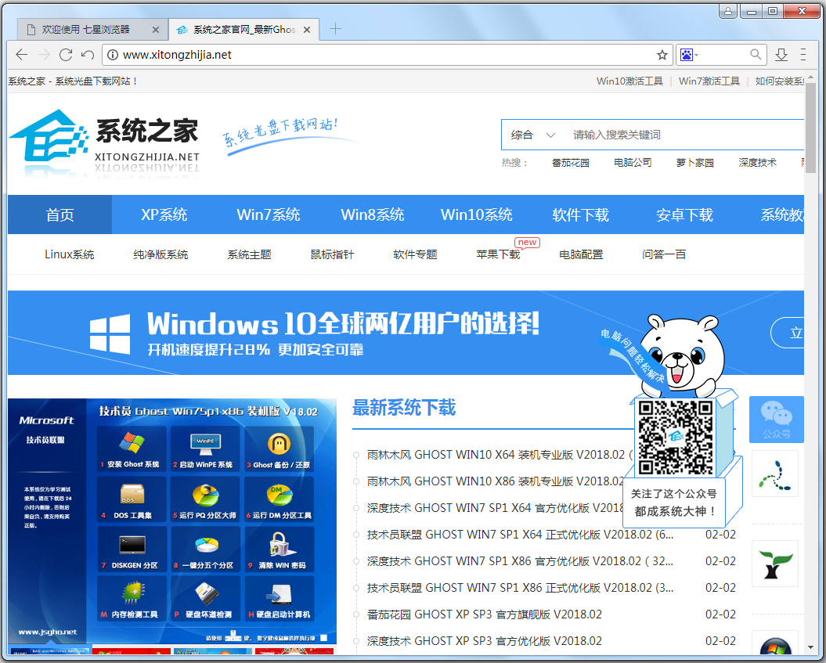Open the 鼠标指针 link

(x=333, y=254)
